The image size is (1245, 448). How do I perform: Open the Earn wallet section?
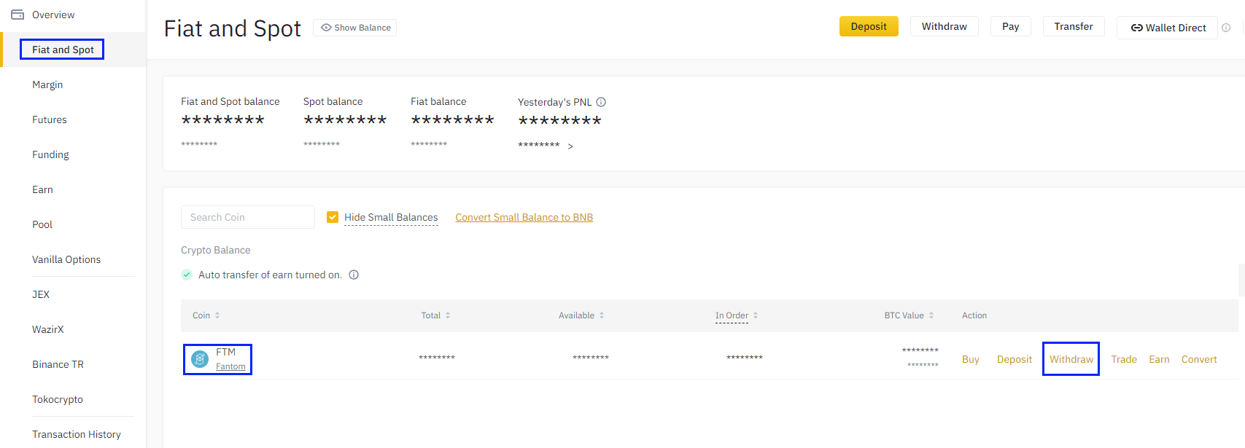pos(42,189)
